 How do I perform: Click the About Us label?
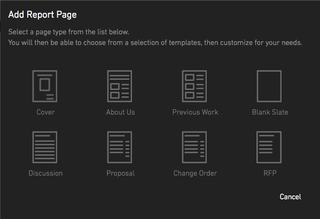point(120,112)
